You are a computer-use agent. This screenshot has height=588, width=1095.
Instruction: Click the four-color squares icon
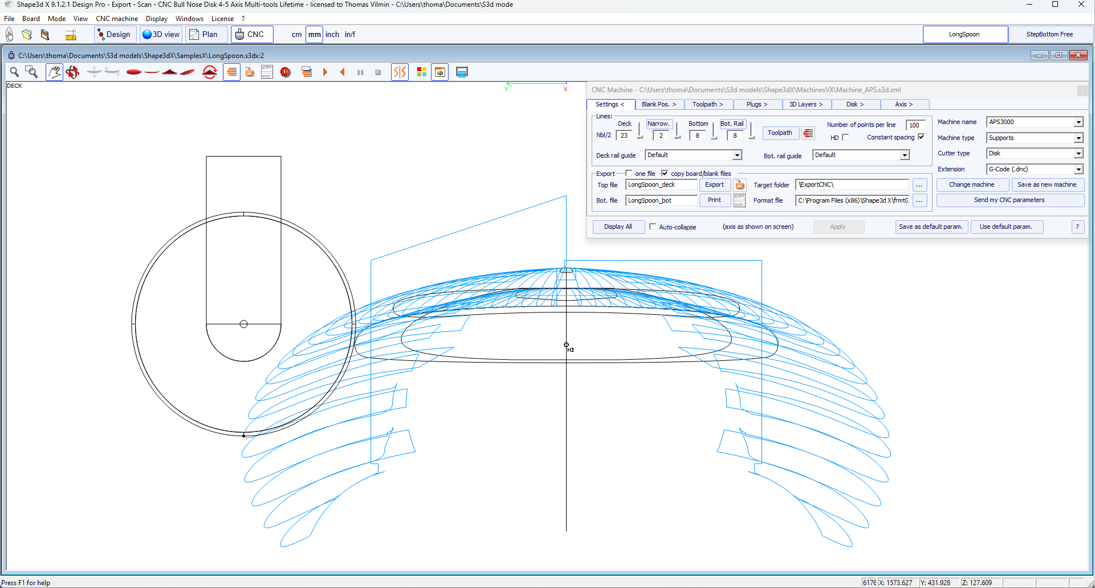point(422,72)
